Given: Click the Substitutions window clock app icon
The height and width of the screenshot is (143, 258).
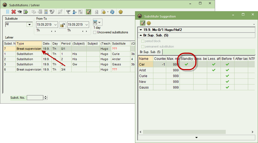Looking at the screenshot, I should pyautogui.click(x=5, y=5).
